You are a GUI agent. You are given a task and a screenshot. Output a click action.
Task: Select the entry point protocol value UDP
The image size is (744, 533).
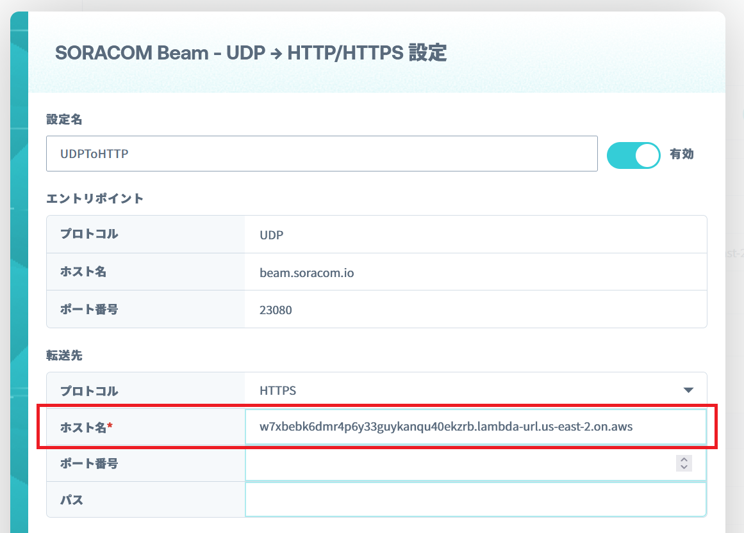pos(272,235)
